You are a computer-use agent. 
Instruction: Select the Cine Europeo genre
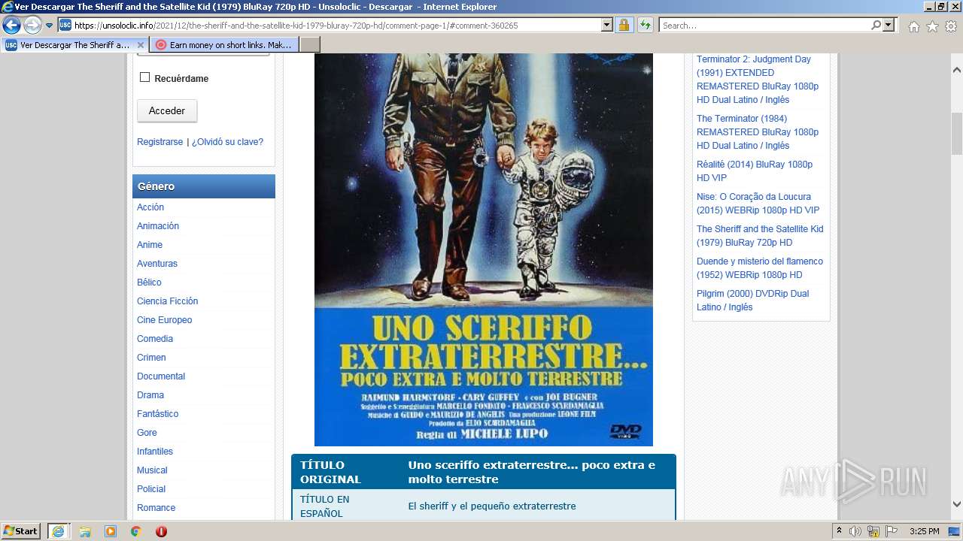point(165,320)
